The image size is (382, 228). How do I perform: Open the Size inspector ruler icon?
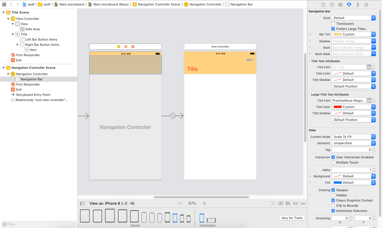click(x=358, y=5)
